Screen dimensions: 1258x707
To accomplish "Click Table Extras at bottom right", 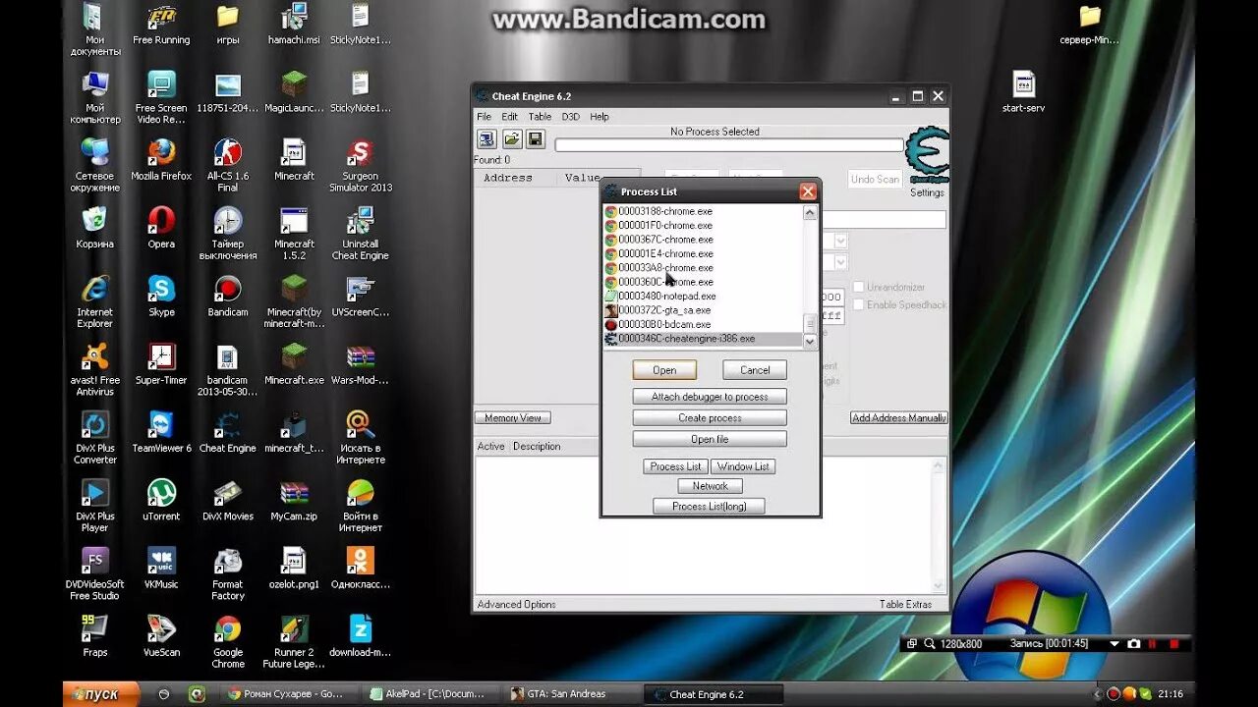I will (905, 605).
